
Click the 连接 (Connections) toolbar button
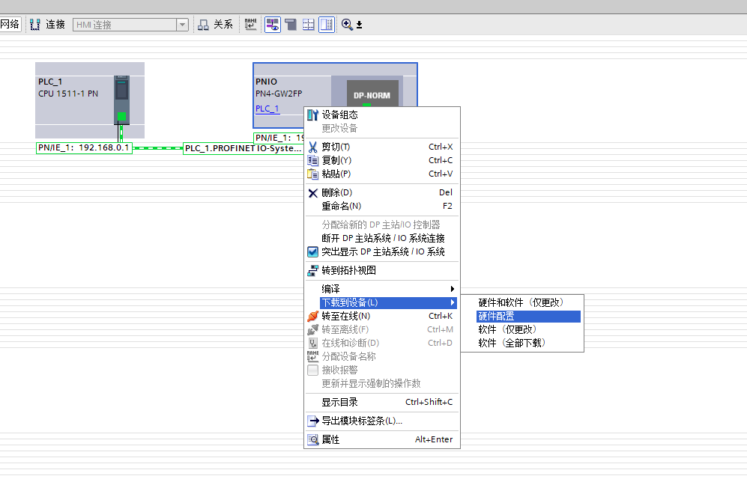pos(48,24)
